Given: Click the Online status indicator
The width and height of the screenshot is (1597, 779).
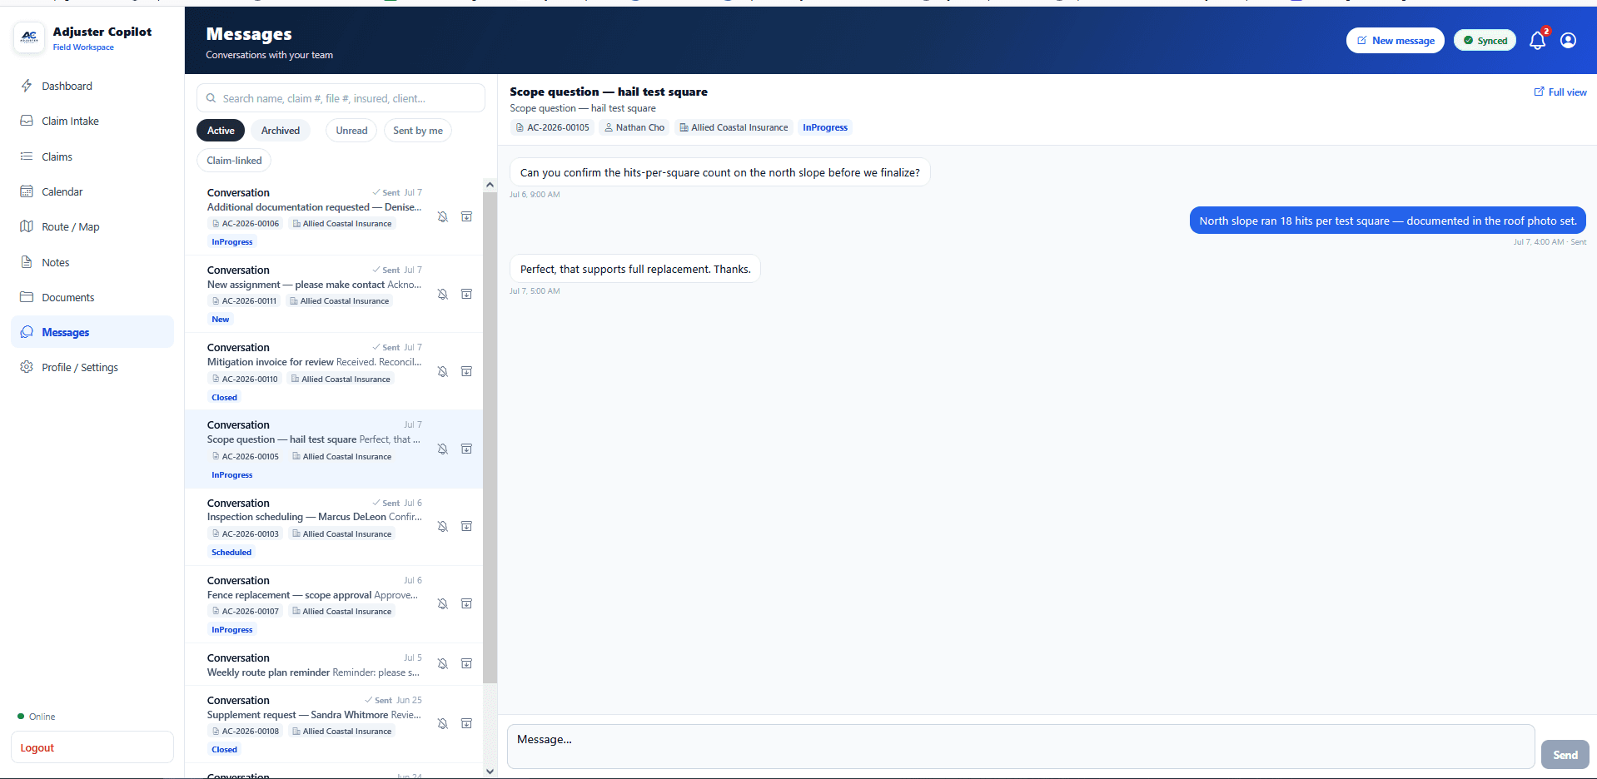Looking at the screenshot, I should 37,717.
